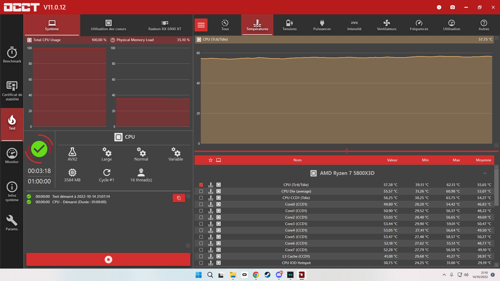Open the Monitor section

[12, 156]
